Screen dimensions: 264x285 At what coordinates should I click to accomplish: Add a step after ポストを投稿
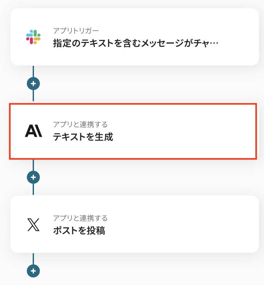(x=33, y=271)
